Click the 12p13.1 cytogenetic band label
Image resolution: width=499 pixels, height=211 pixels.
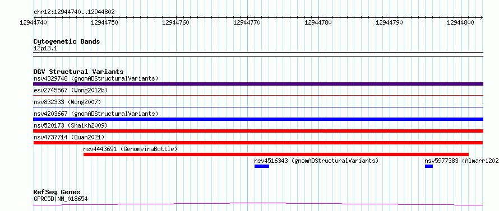pos(45,49)
